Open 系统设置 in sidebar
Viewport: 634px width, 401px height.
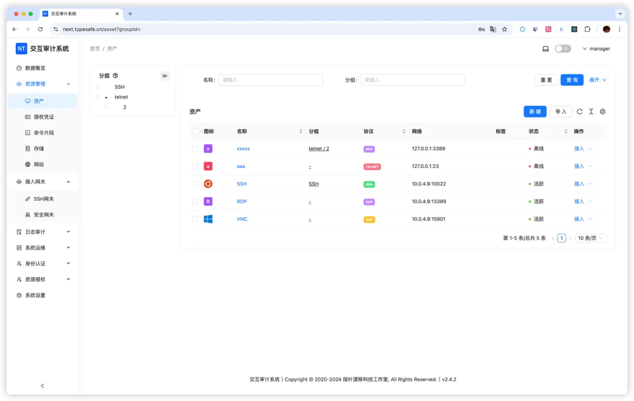(35, 295)
